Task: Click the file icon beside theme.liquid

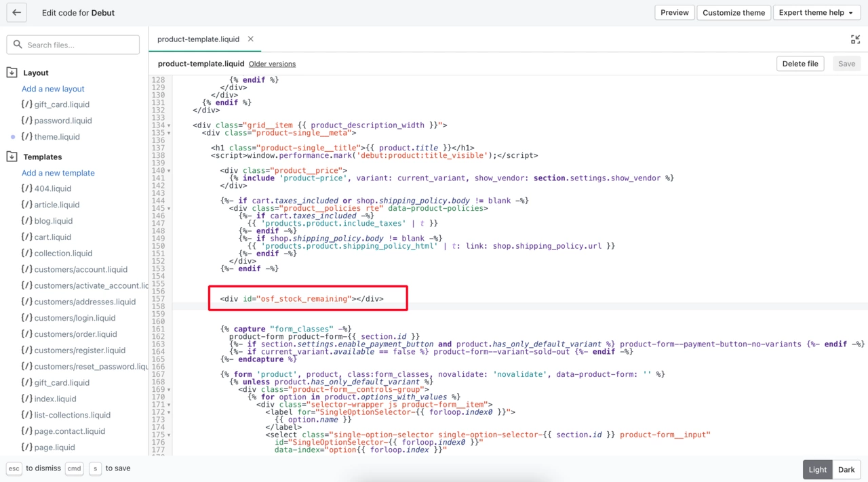Action: [x=26, y=137]
